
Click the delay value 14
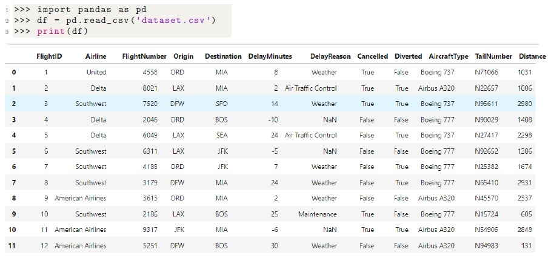(275, 104)
